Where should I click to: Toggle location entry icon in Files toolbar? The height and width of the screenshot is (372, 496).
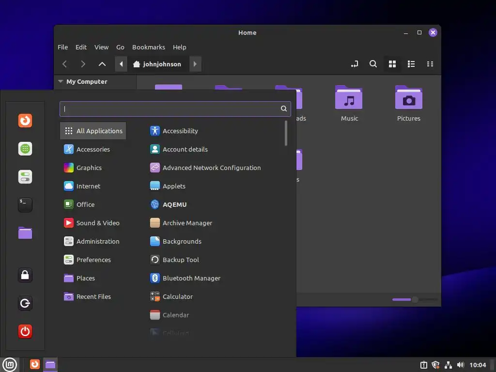(355, 64)
